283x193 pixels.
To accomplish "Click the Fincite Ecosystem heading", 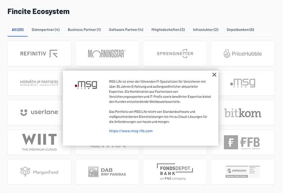I will click(x=38, y=11).
